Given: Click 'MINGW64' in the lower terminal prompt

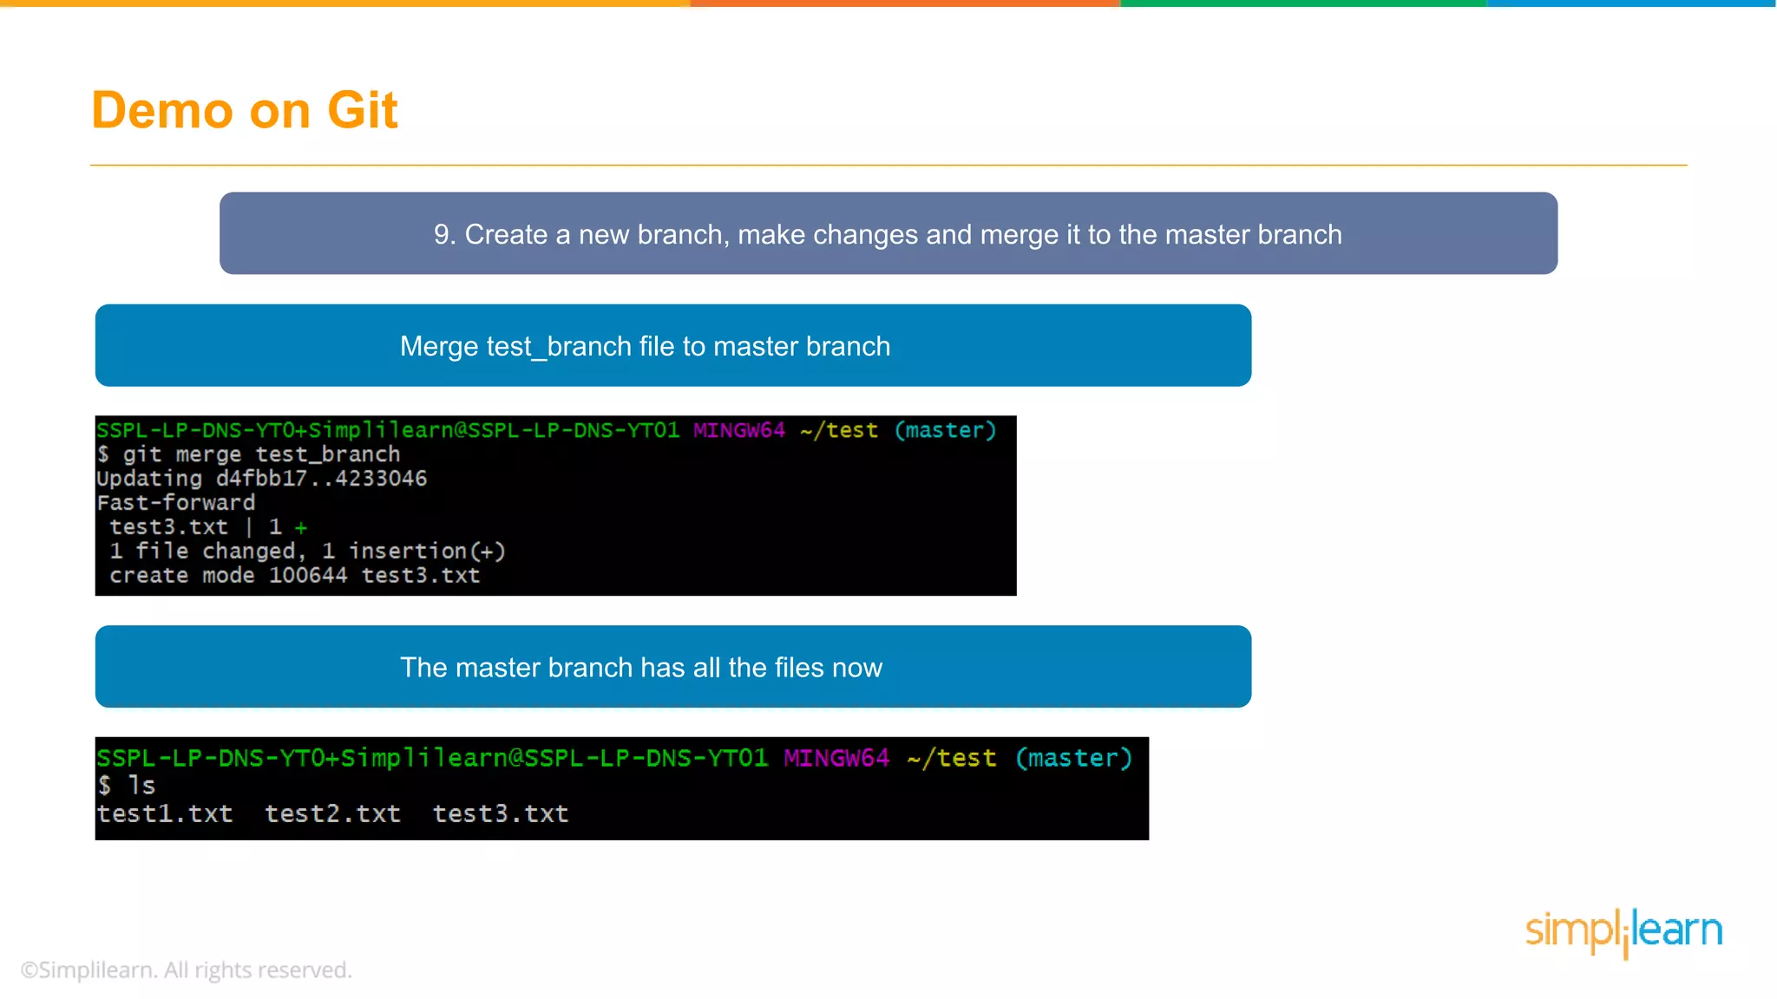Looking at the screenshot, I should (x=836, y=758).
